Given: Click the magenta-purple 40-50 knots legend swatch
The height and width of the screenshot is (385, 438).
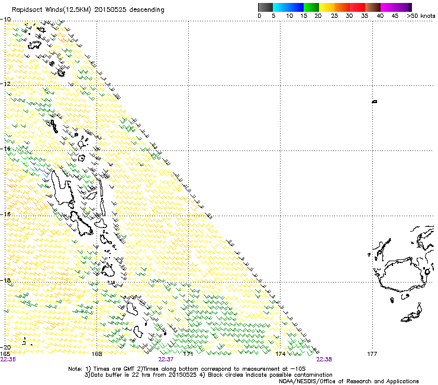Looking at the screenshot, I should (x=396, y=7).
